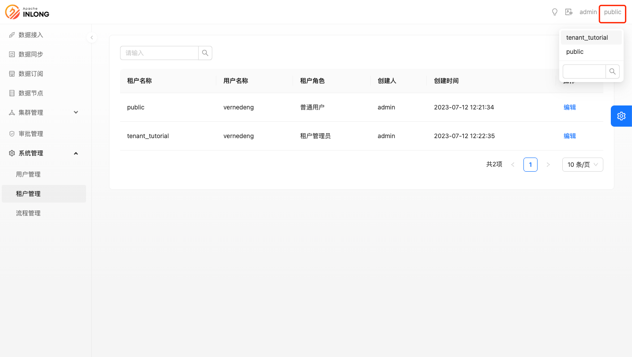Screen dimensions: 632x357
Task: Open 流程管理 from the sidebar menu
Action: point(28,213)
